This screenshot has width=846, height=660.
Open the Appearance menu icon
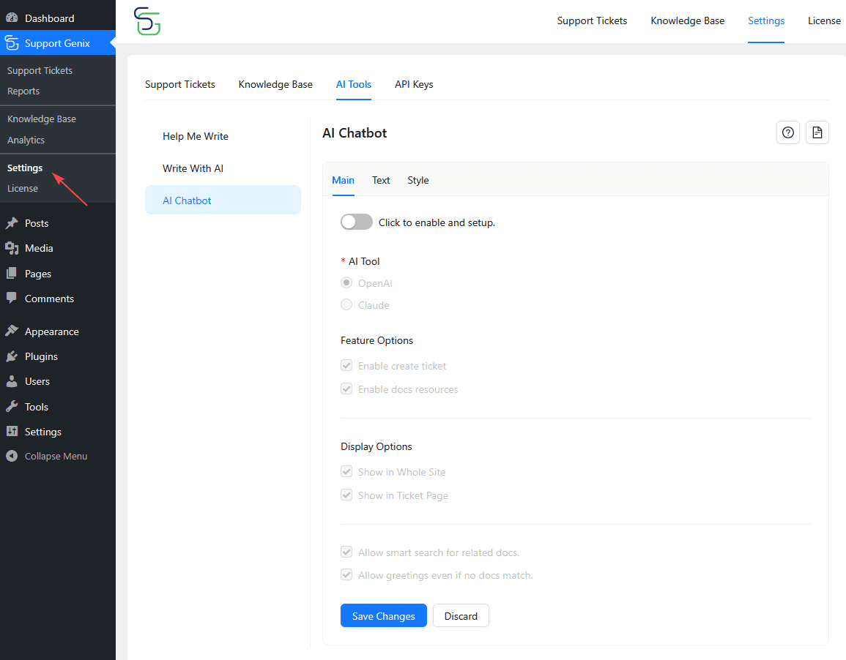coord(12,331)
